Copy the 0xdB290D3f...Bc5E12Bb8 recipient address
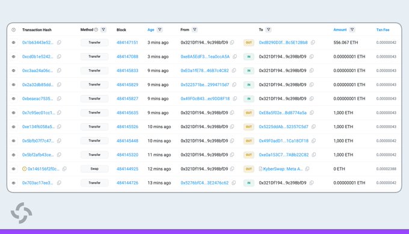 tap(313, 43)
